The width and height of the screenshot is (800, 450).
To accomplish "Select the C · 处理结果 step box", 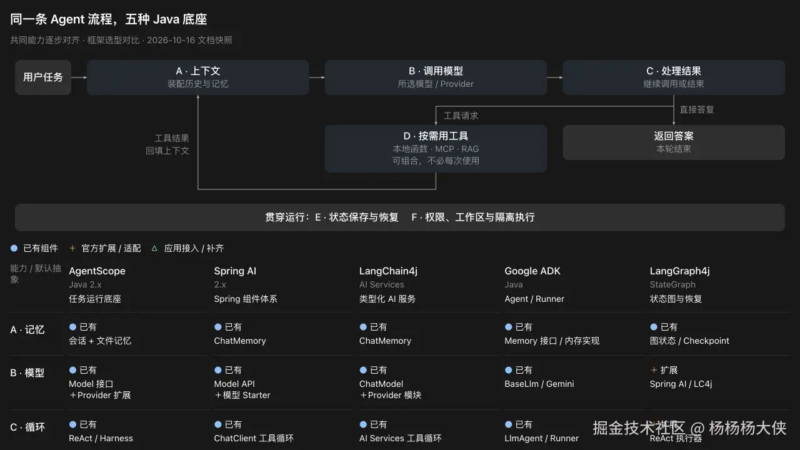I will coord(674,77).
